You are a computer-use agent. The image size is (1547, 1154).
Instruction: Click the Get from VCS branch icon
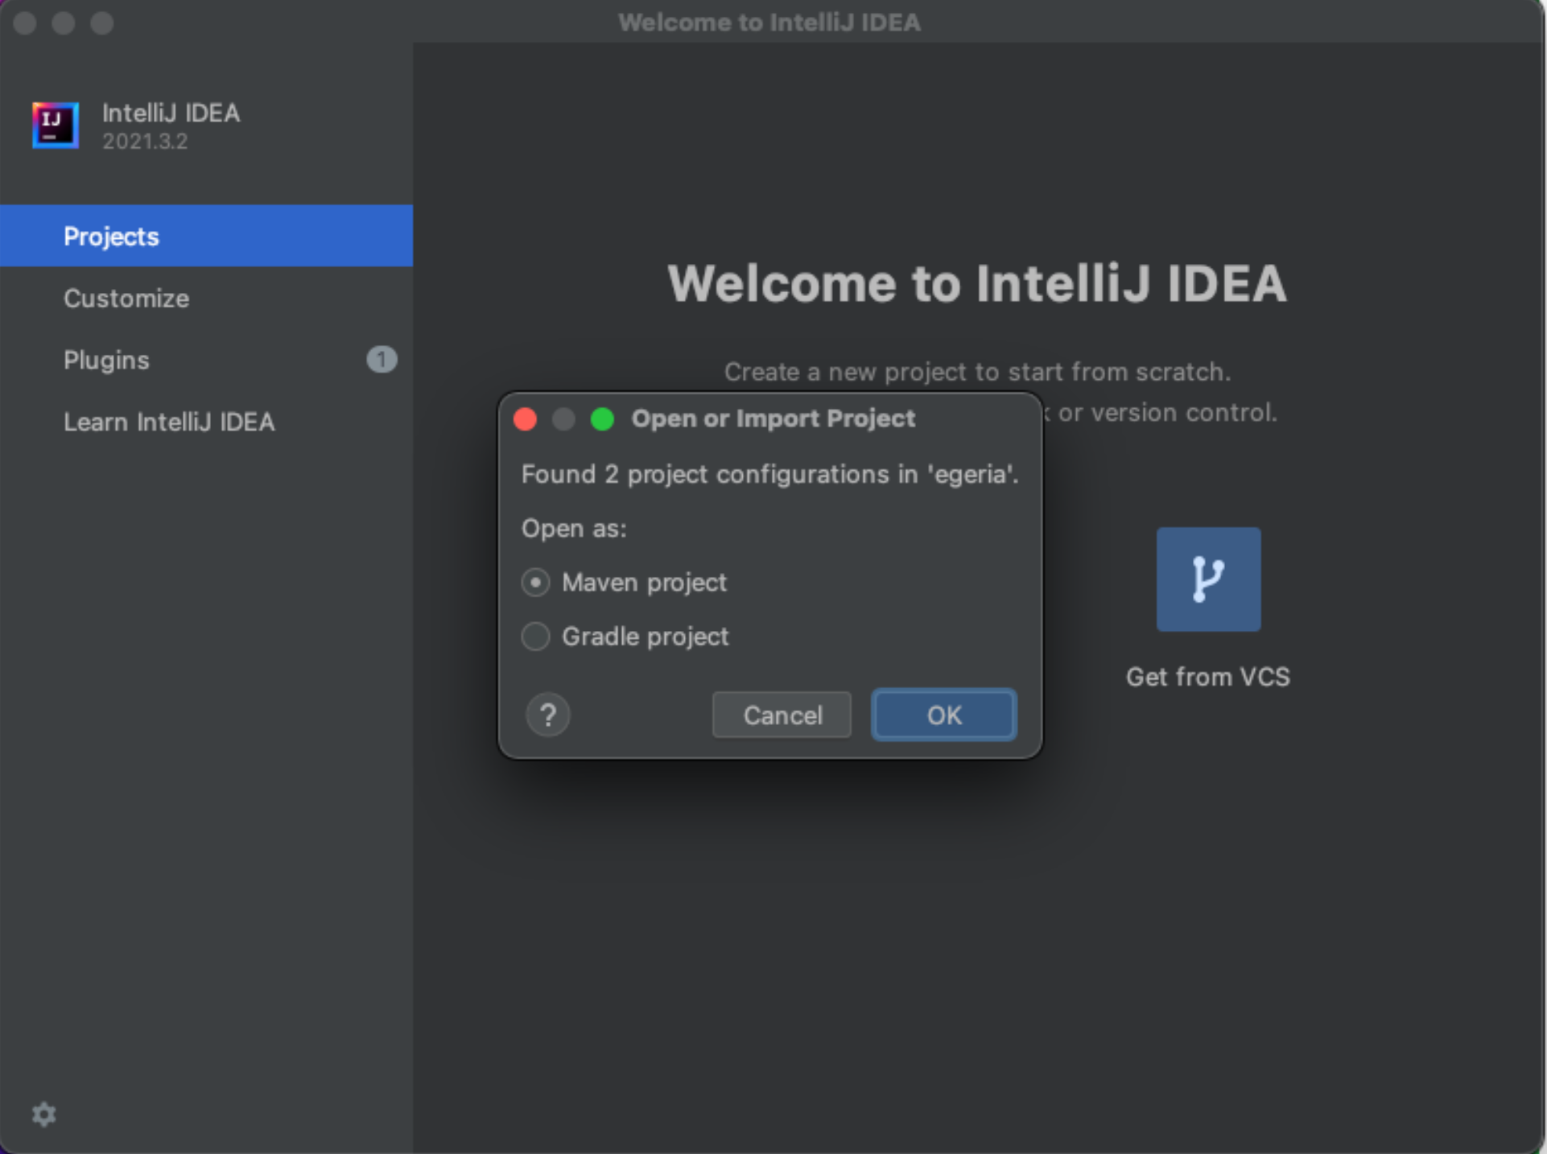(x=1208, y=579)
